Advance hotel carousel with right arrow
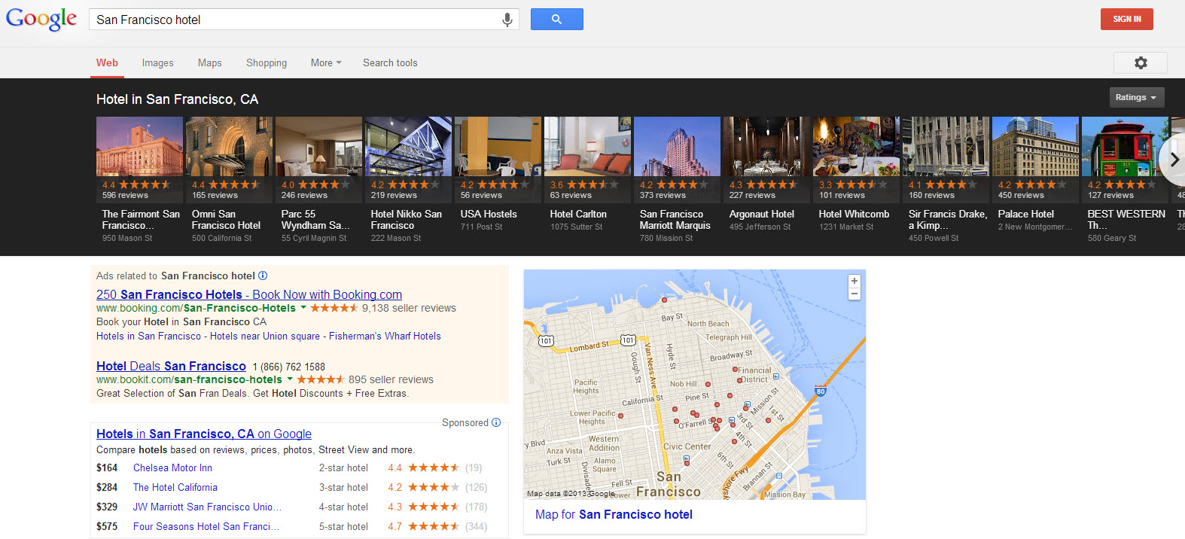This screenshot has height=539, width=1185. [x=1173, y=160]
